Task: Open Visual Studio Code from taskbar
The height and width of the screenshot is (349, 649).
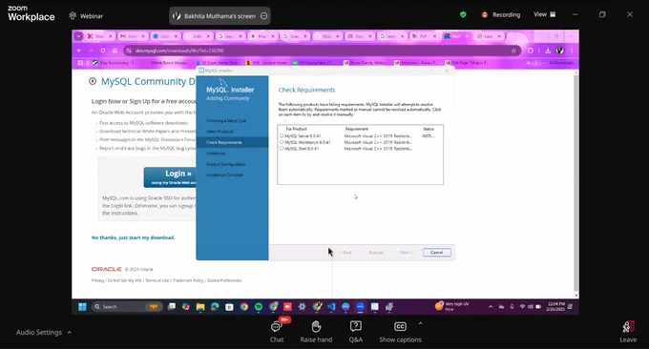Action: pos(331,306)
